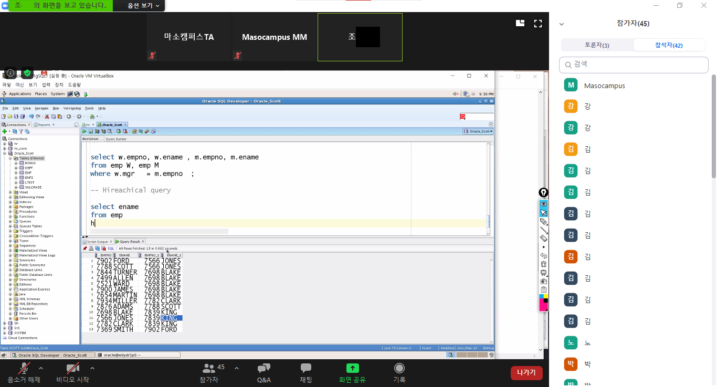Select the 참석자 (42) tab
The height and width of the screenshot is (387, 717).
point(669,45)
